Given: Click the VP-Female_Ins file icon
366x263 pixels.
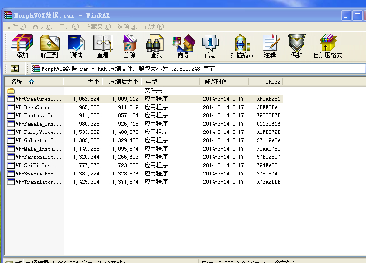Looking at the screenshot, I should coord(10,124).
